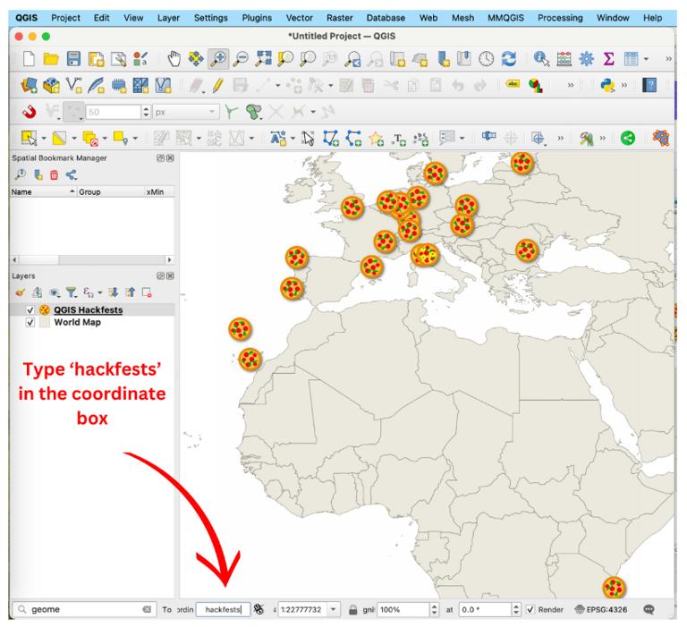Viewport: 687px width, 627px height.
Task: Expand the filter by expression dropdown in Layers
Action: tap(99, 292)
